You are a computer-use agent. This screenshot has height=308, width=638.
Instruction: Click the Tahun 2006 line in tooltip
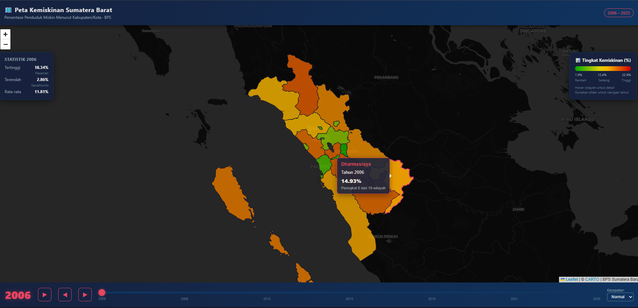pos(353,172)
